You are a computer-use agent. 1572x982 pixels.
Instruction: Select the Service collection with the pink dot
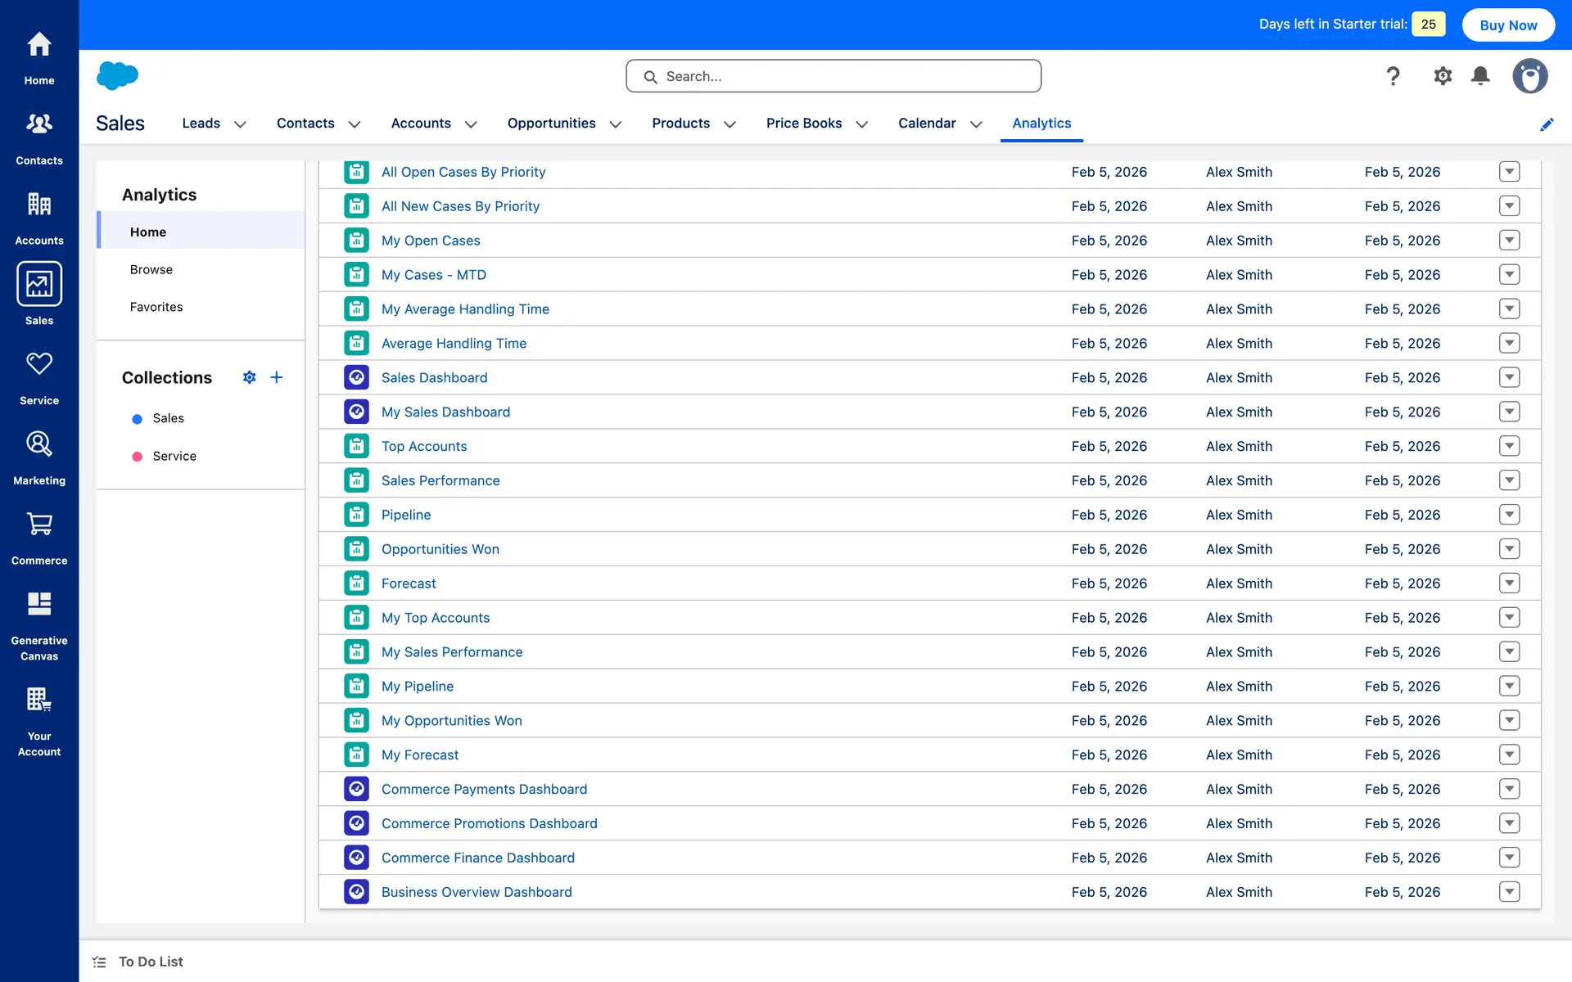pyautogui.click(x=174, y=456)
